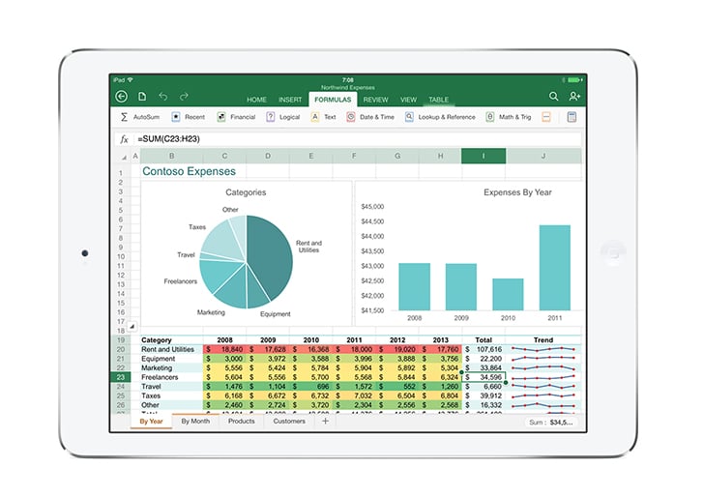Image resolution: width=704 pixels, height=498 pixels.
Task: Select the Freelancers total cell 34,596
Action: pos(484,377)
